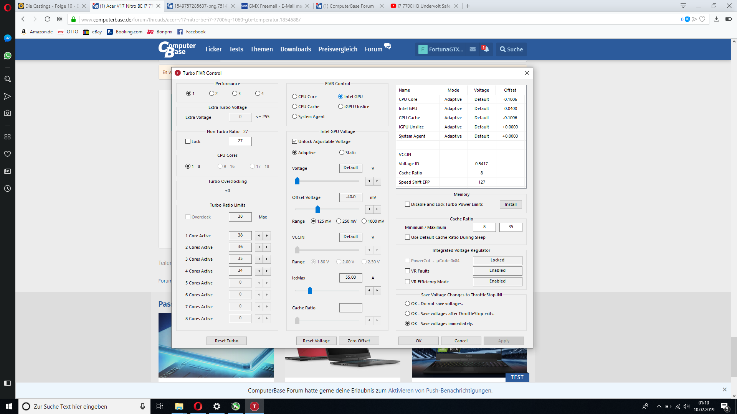
Task: Increase IccMax with right arrow
Action: click(377, 291)
